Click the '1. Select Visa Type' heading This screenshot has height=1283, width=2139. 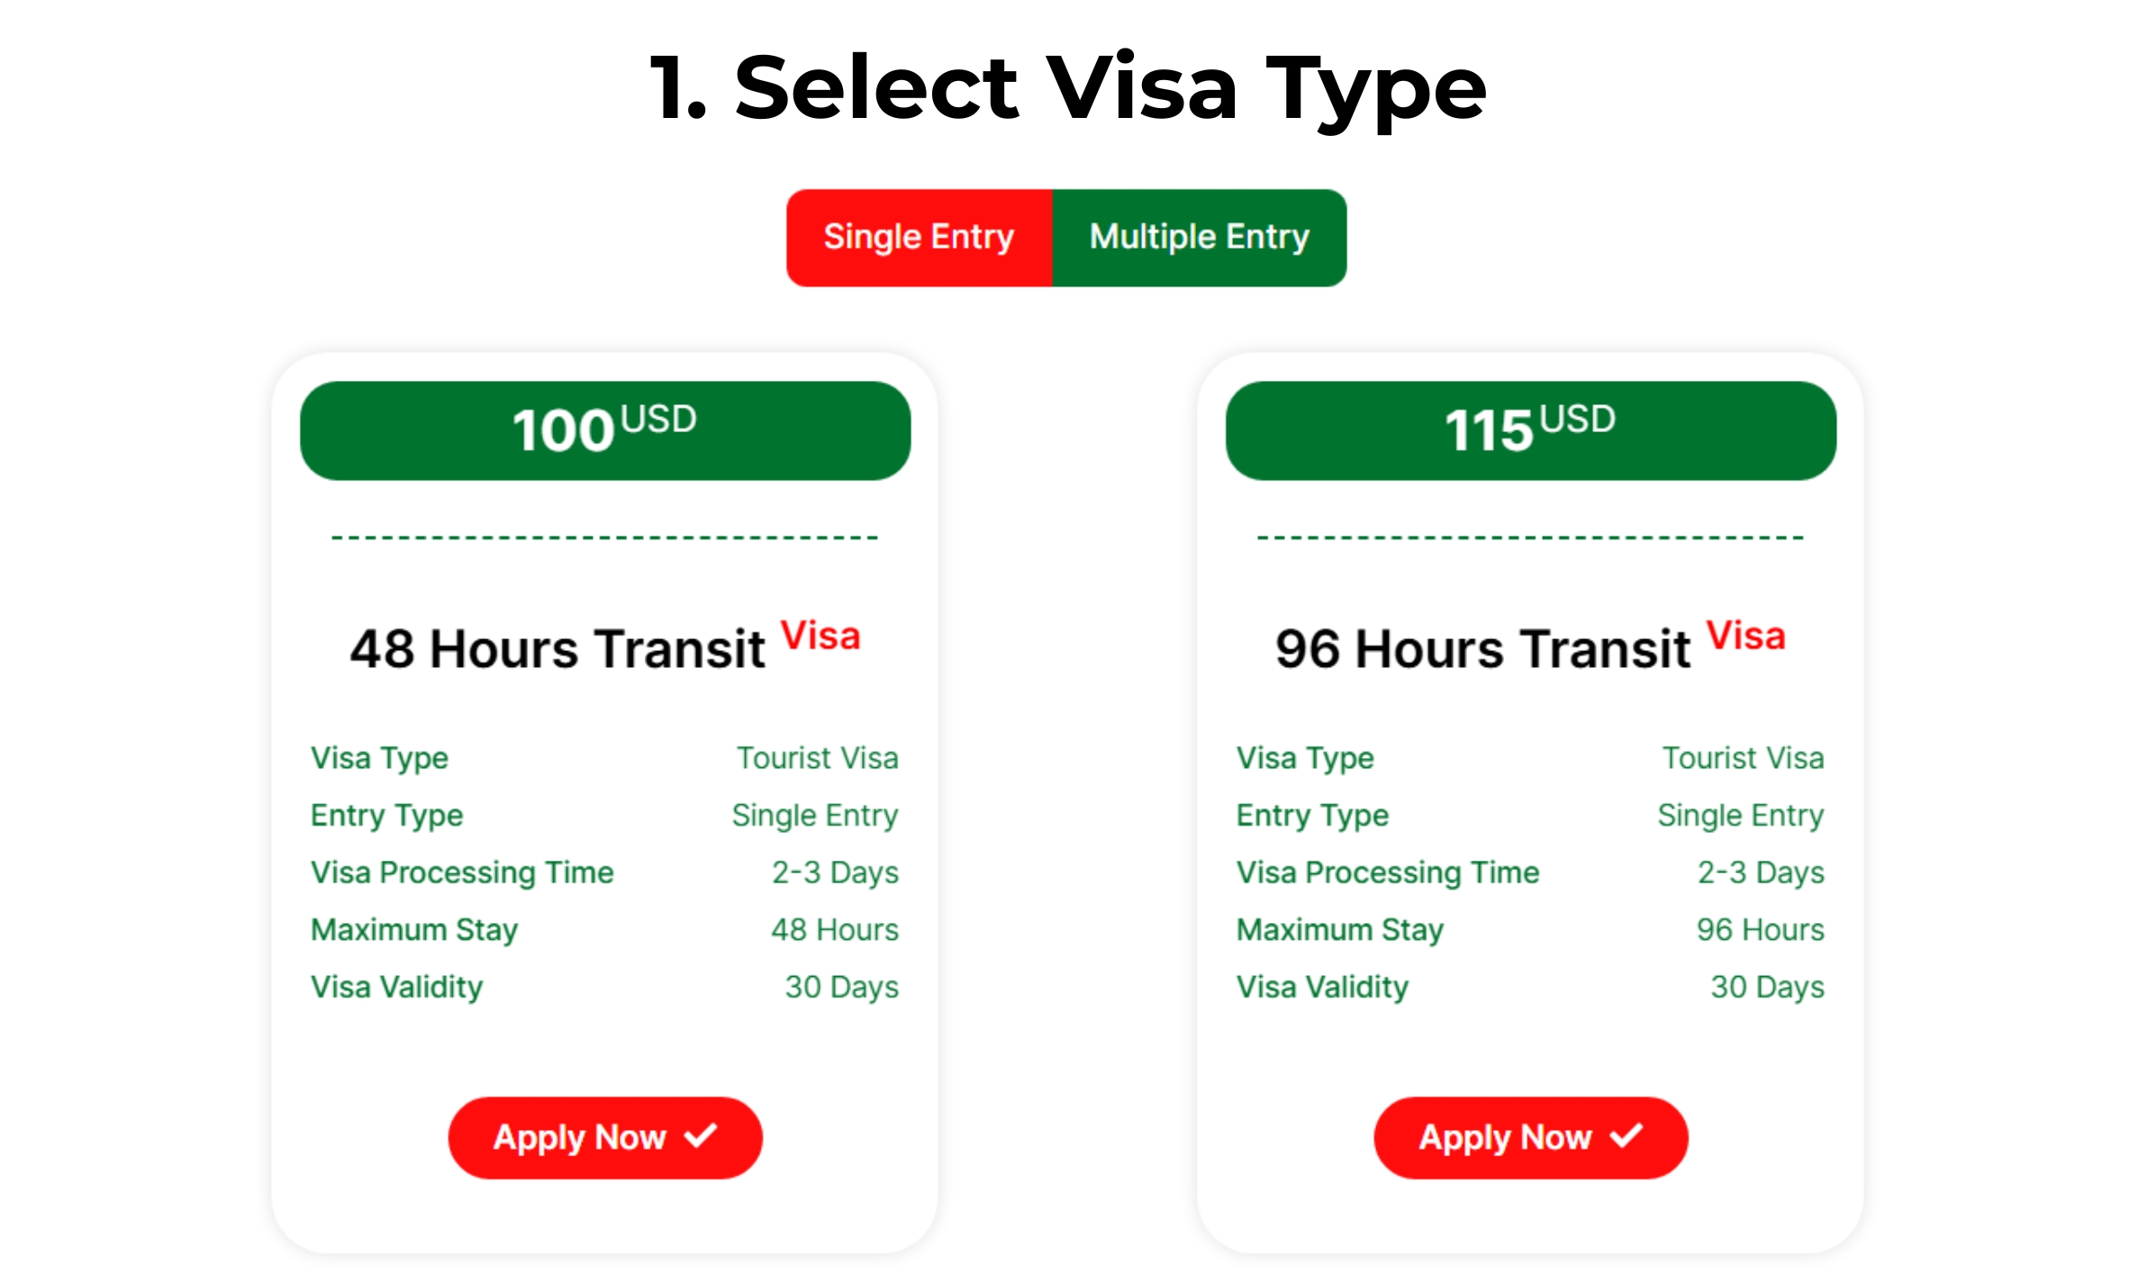click(x=1068, y=87)
